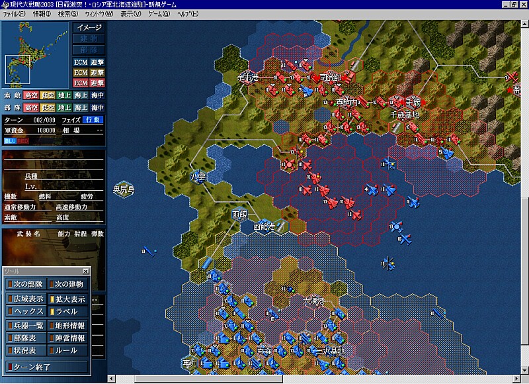The image size is (529, 384).
Task: Click the 函館 city hex
Action: (x=239, y=214)
